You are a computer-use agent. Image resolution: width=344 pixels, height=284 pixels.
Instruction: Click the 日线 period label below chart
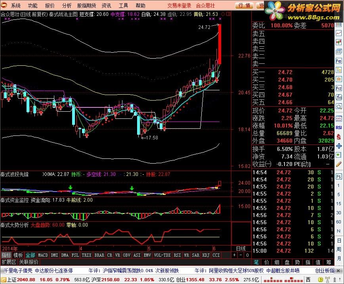[x=241, y=248]
